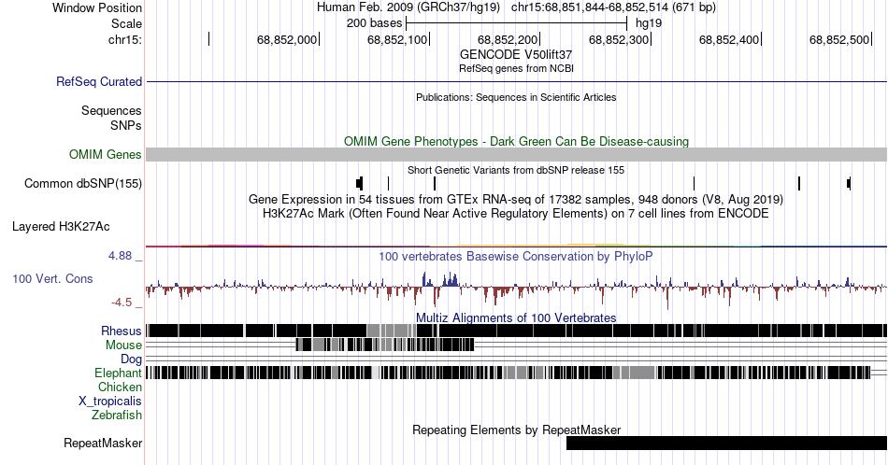Click the OMIM Gene Phenotypes green title

coord(516,141)
